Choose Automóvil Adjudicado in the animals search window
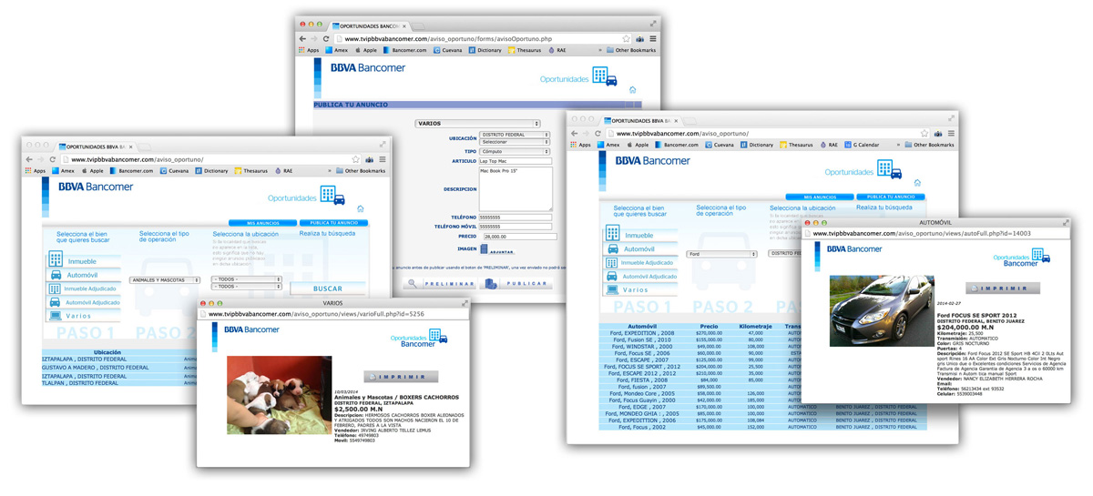 [x=83, y=302]
